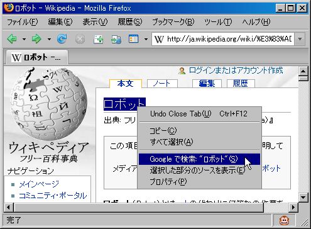
Task: Select Google で検索 "ロボット" menu entry
Action: pyautogui.click(x=200, y=159)
